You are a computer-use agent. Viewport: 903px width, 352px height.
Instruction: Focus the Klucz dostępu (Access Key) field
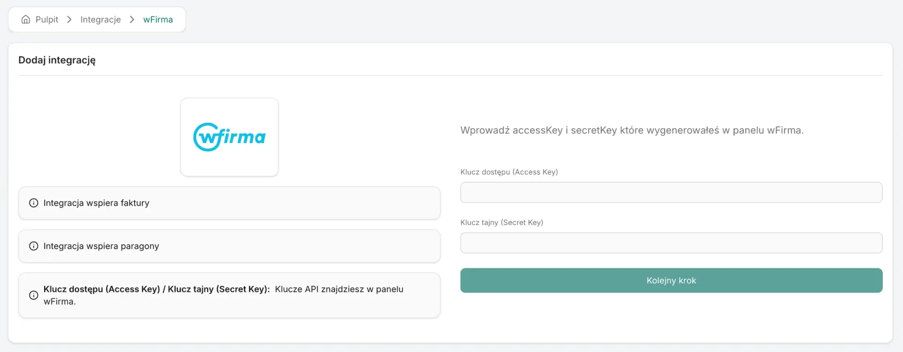tap(671, 192)
